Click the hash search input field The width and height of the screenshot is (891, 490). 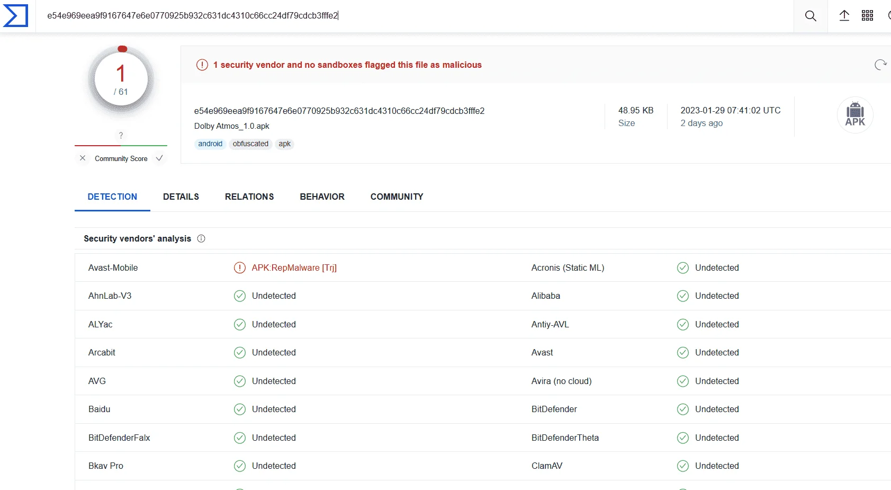click(x=415, y=16)
